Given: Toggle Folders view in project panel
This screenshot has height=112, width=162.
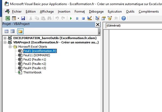Looking at the screenshot, I should tap(20, 31).
